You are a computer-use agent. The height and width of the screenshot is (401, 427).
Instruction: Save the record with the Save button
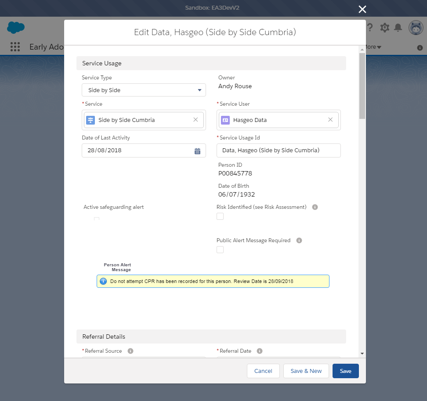click(x=345, y=371)
